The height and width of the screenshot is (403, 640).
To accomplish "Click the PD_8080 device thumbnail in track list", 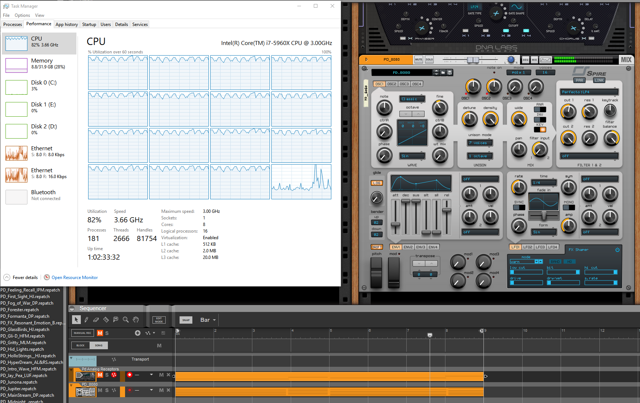I will (86, 392).
